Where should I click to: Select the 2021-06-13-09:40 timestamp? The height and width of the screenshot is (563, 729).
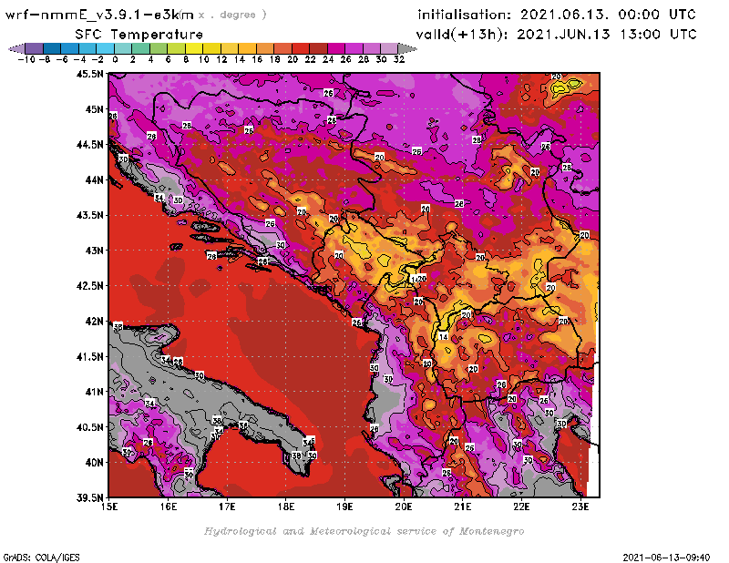(x=666, y=558)
